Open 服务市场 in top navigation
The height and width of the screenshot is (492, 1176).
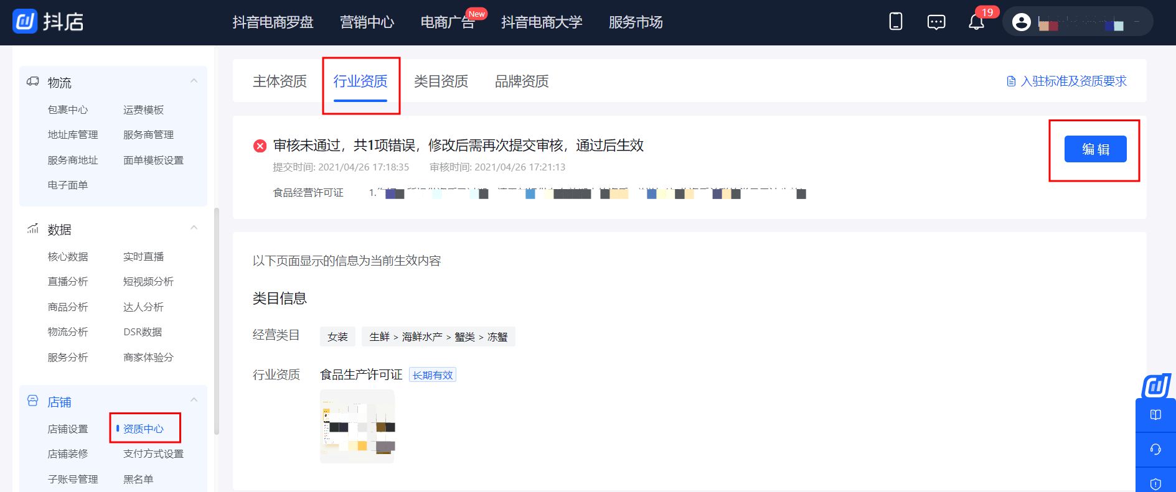coord(636,22)
